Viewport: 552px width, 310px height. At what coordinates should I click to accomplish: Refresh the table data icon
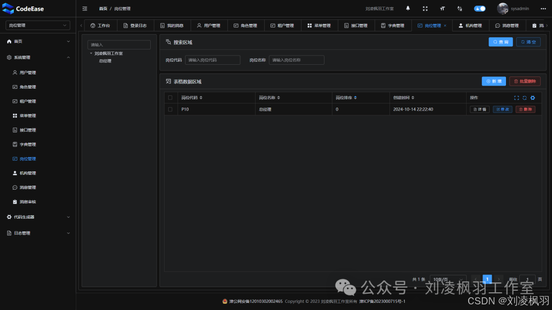click(x=524, y=98)
